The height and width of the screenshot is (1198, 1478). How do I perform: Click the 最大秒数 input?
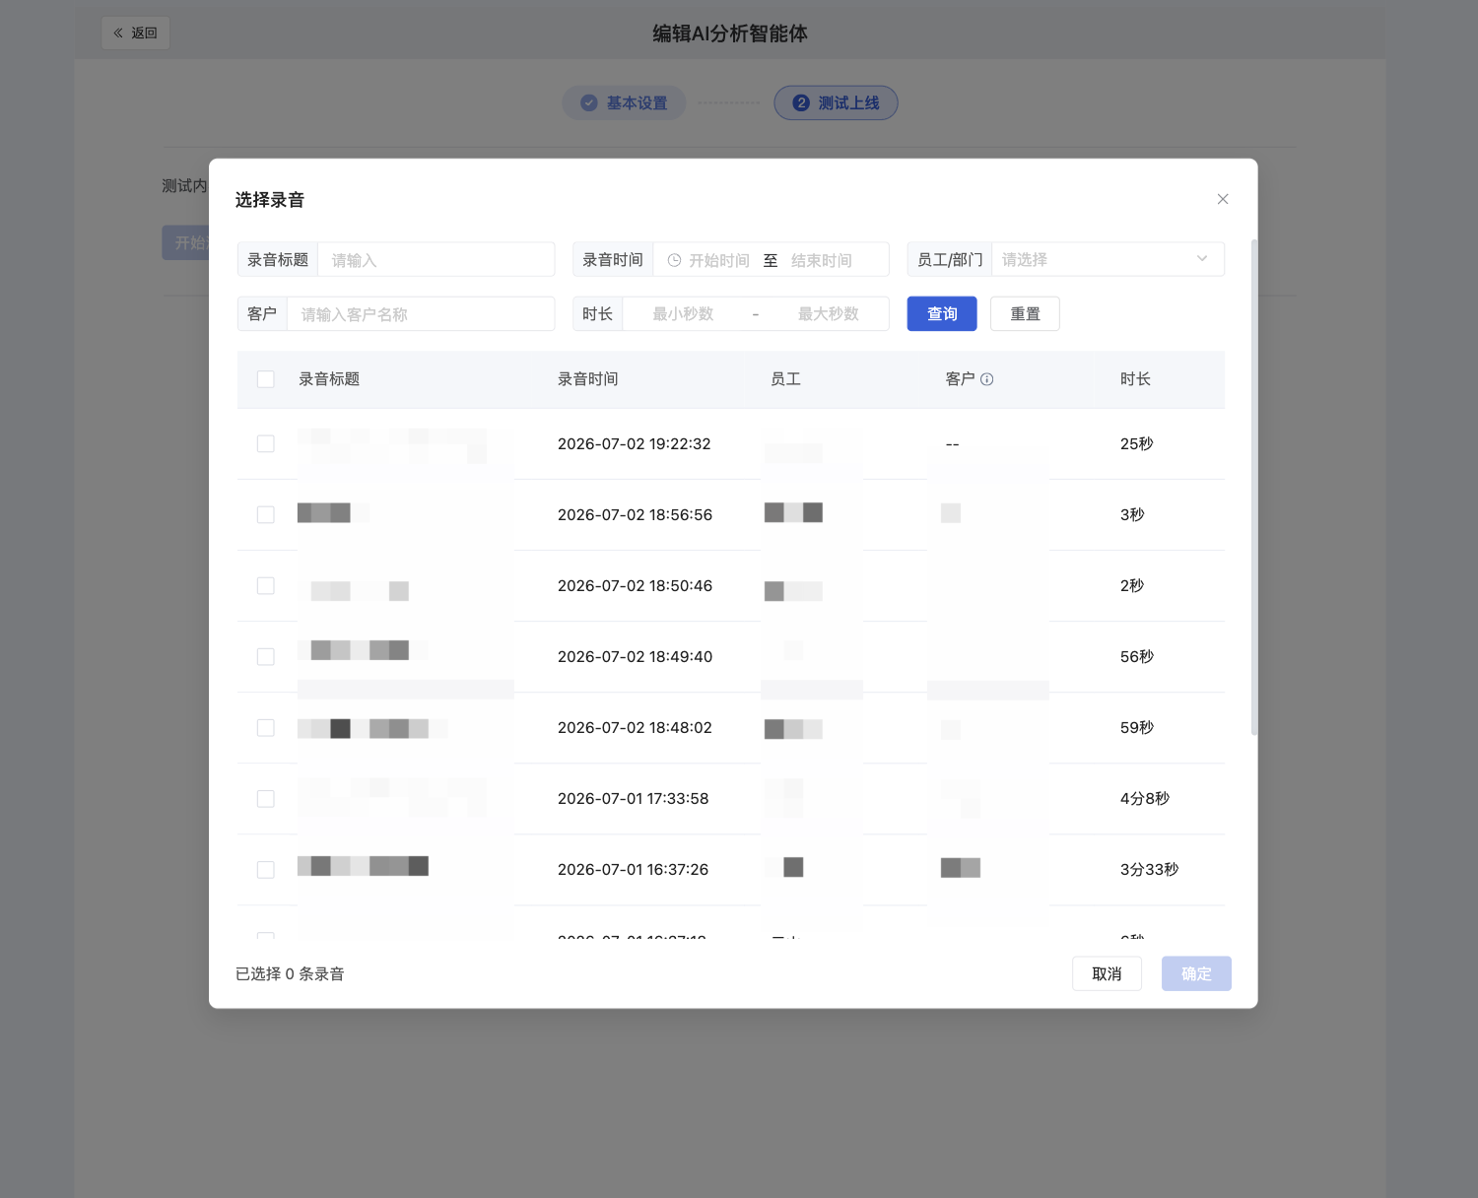point(829,313)
